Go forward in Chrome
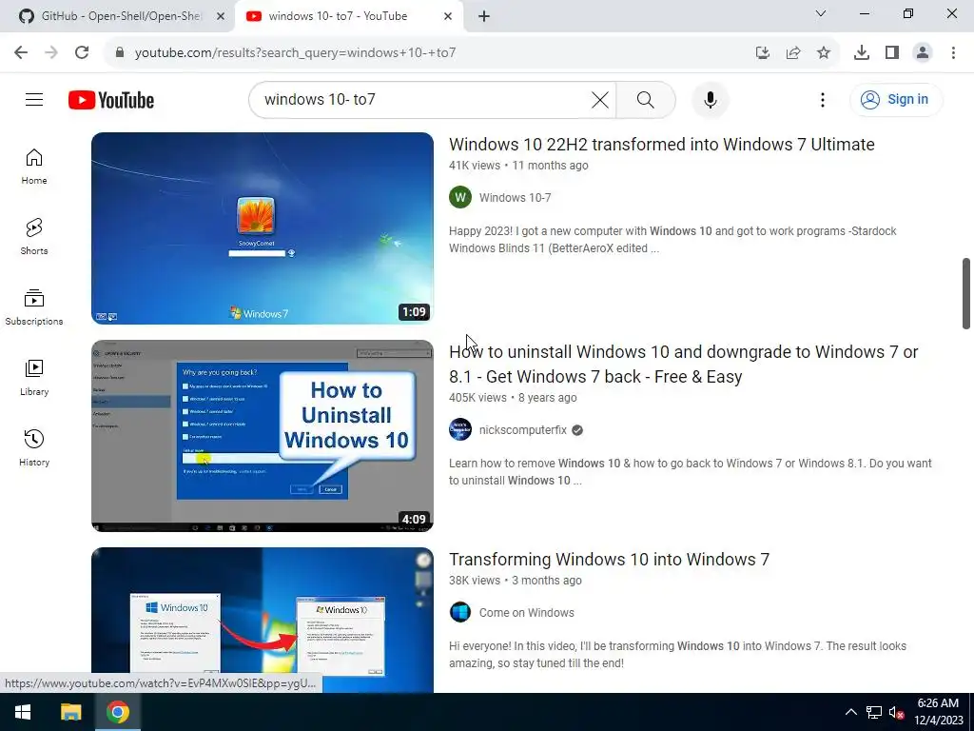 coord(51,52)
